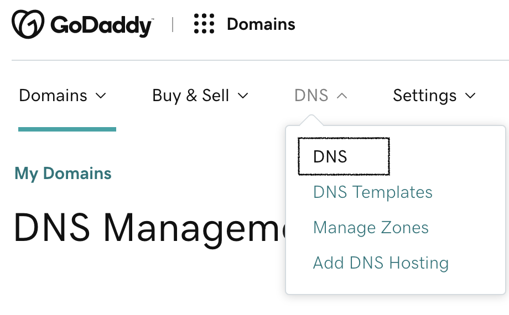
Task: Open the nine-dot app launcher grid
Action: pyautogui.click(x=204, y=24)
